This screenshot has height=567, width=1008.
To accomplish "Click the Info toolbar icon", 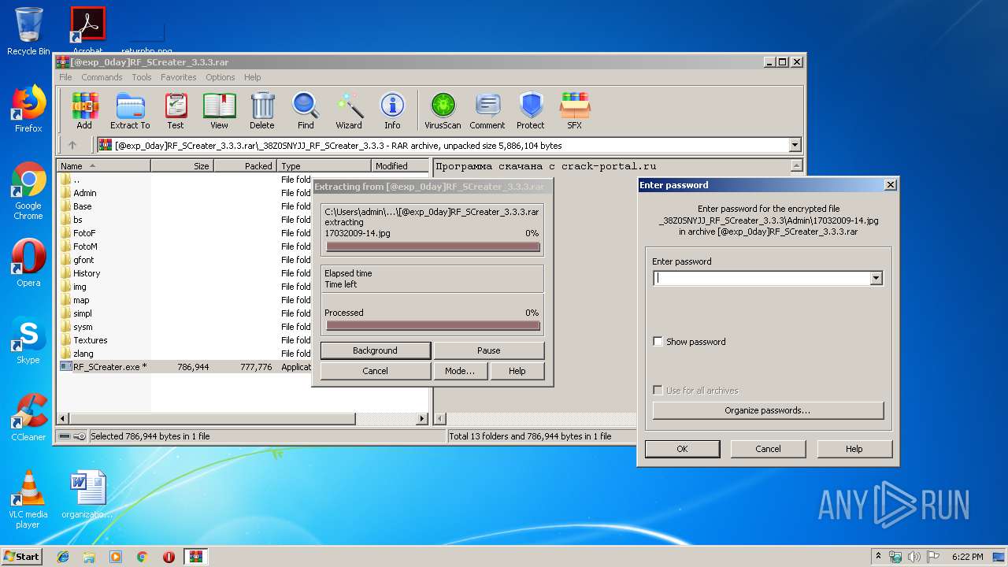I will [392, 111].
